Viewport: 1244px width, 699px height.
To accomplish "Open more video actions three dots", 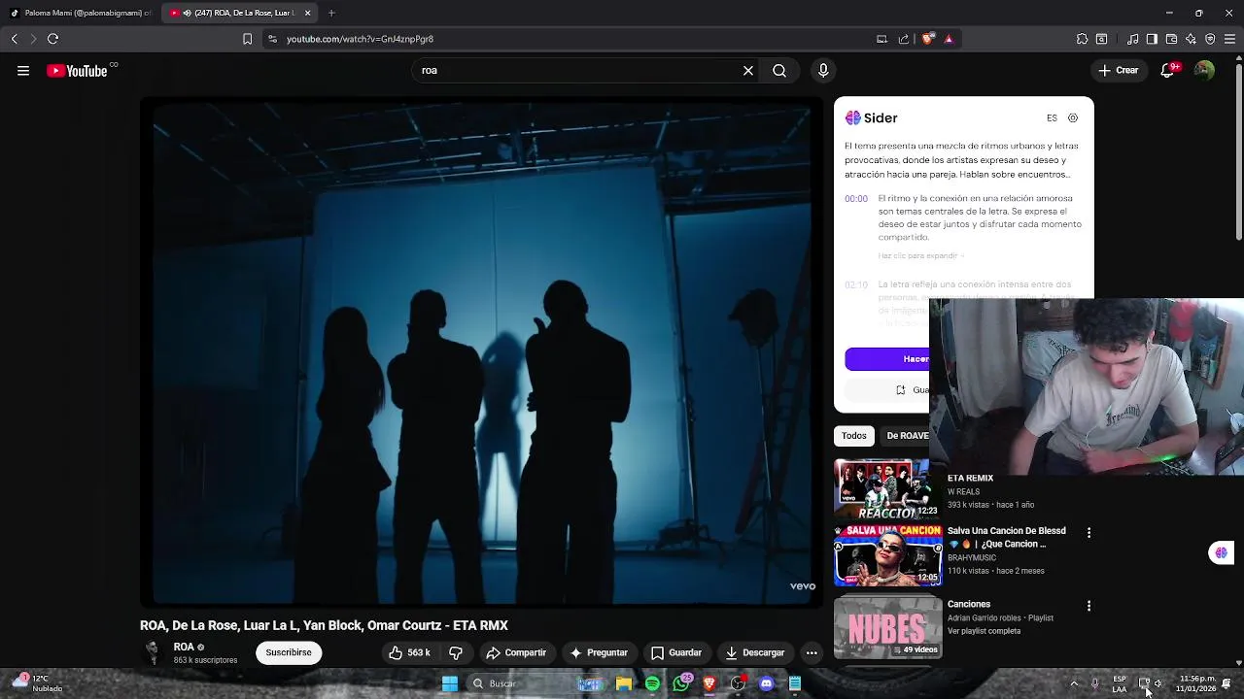I will (x=812, y=652).
